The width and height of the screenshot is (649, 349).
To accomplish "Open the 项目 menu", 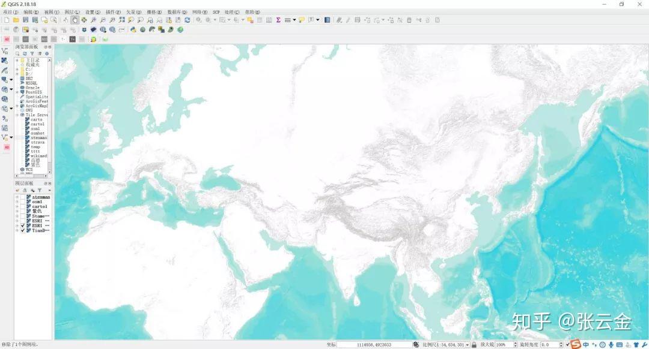I will pyautogui.click(x=10, y=12).
